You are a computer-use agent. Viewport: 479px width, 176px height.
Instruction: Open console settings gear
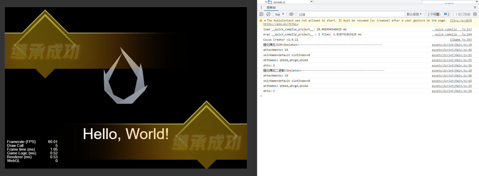click(x=475, y=14)
